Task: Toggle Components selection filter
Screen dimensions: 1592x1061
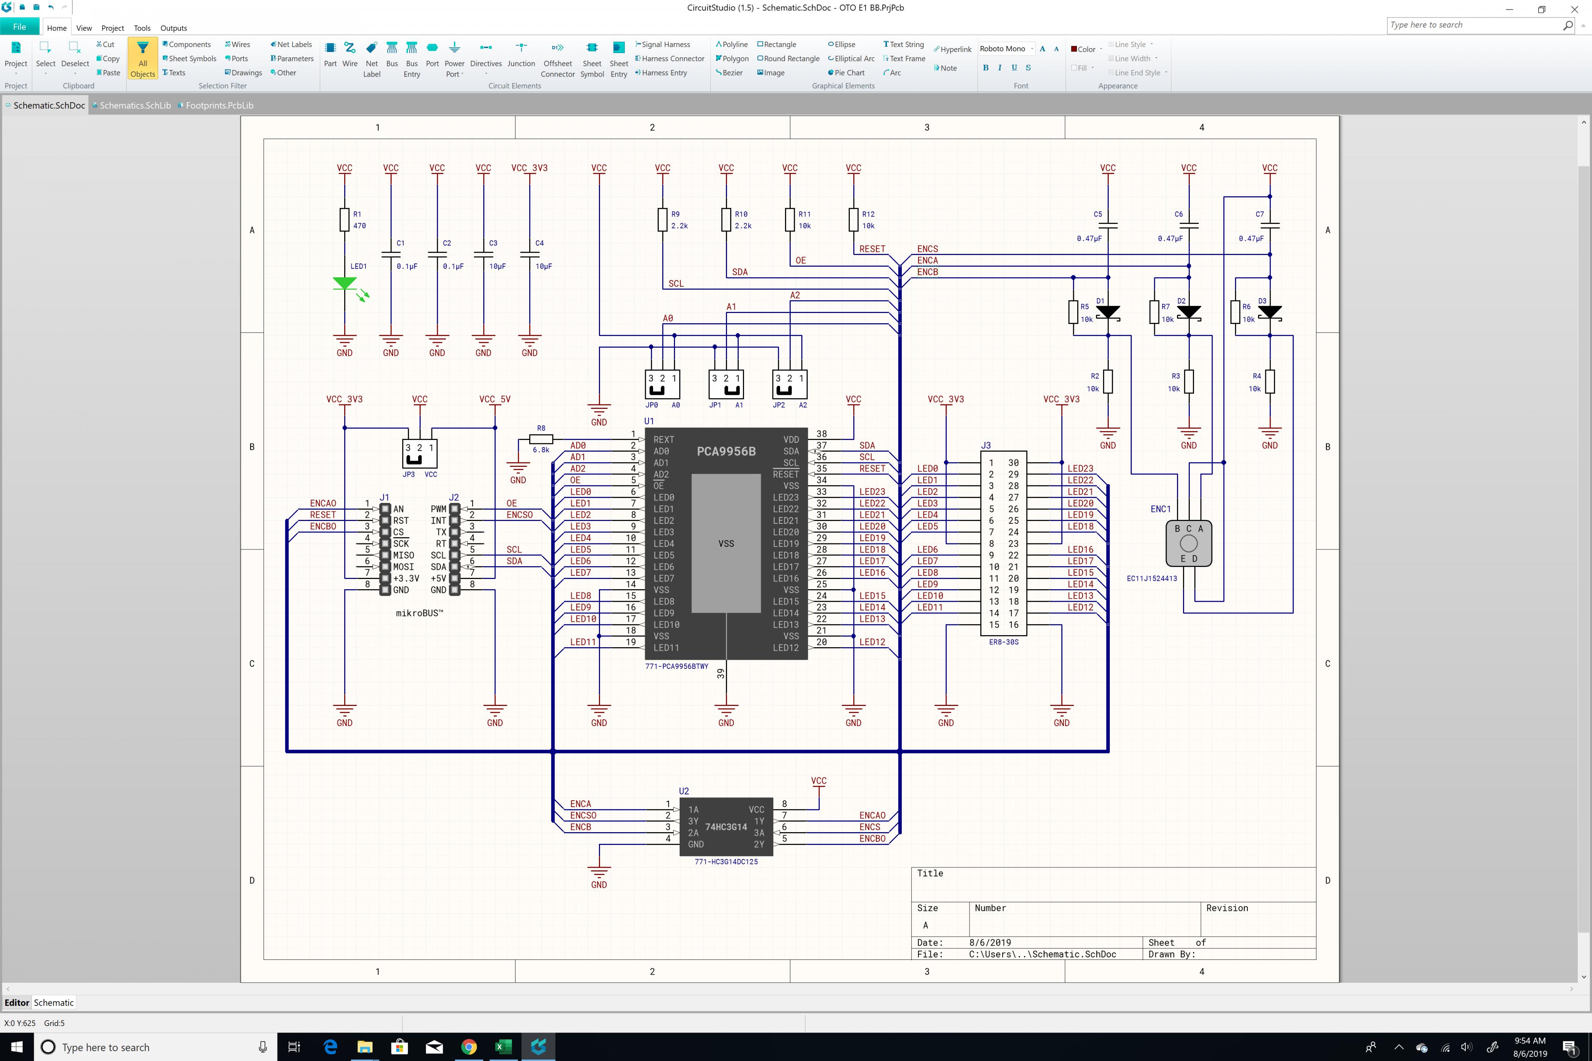Action: pos(187,45)
